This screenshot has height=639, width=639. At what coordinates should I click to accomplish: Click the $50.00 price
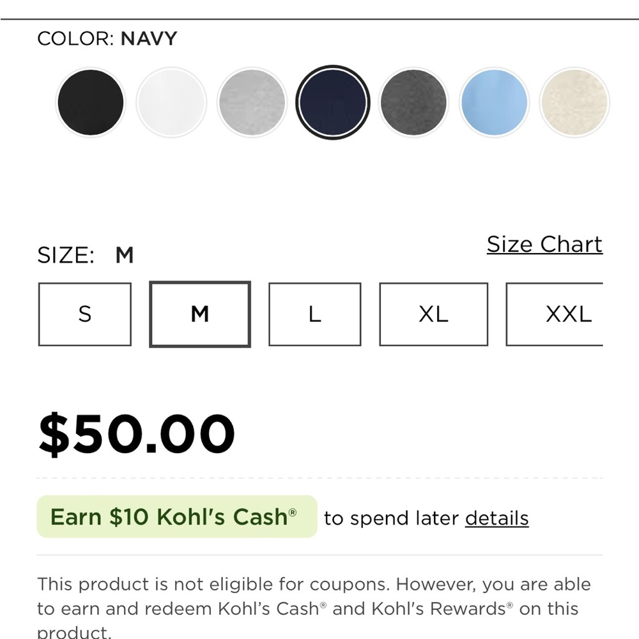137,435
